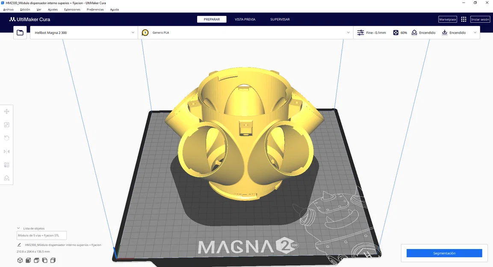Collapse Lista de objetos section

click(x=18, y=229)
